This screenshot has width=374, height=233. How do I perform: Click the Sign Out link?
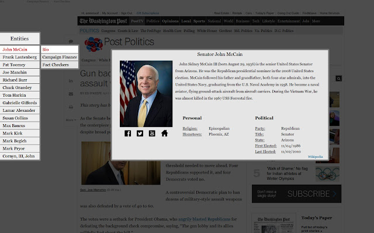click(x=126, y=13)
